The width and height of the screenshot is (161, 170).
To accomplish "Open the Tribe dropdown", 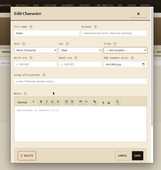I will coord(125,50).
